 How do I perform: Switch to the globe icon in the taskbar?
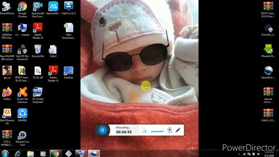tap(94, 154)
